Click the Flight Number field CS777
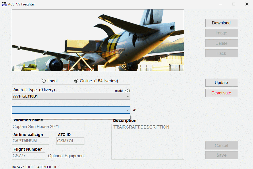This screenshot has width=253, height=169. coord(28,156)
